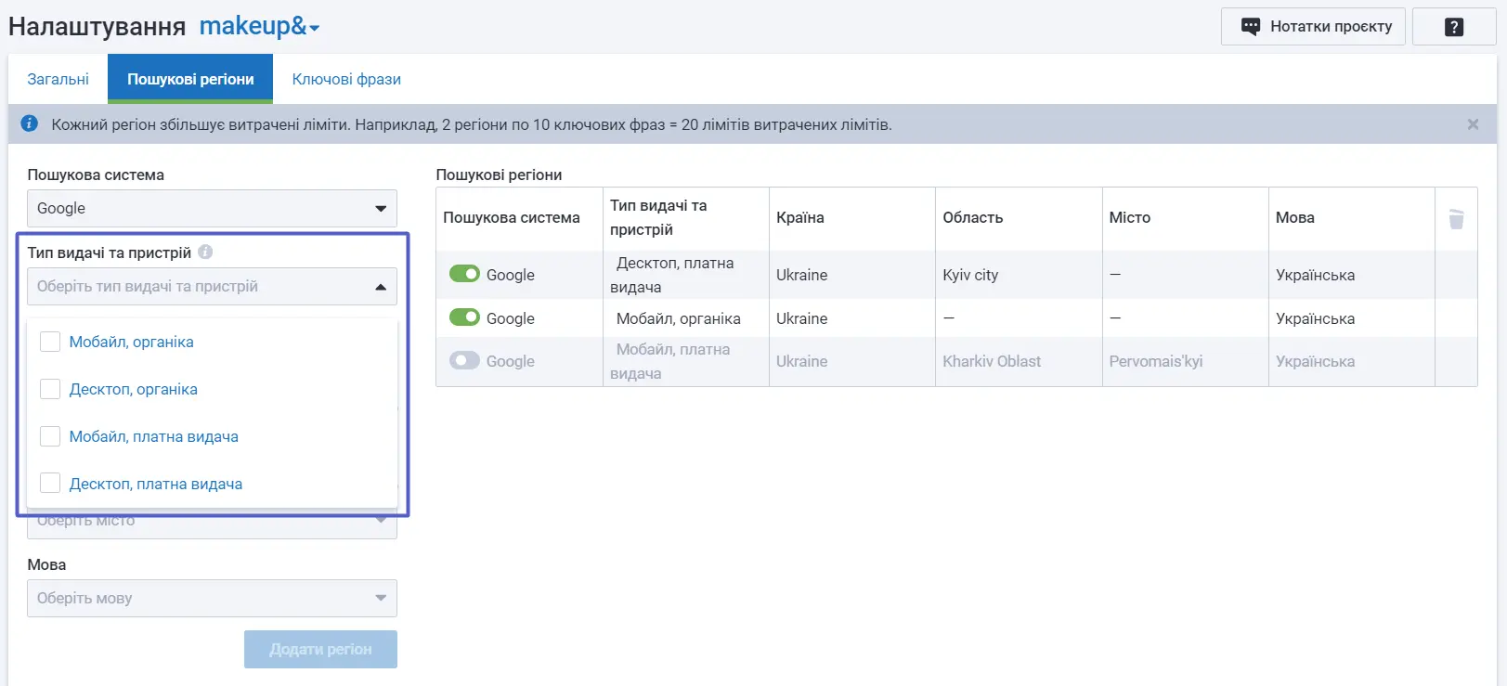Open the partially hidden Оберіть місто dropdown

point(212,525)
